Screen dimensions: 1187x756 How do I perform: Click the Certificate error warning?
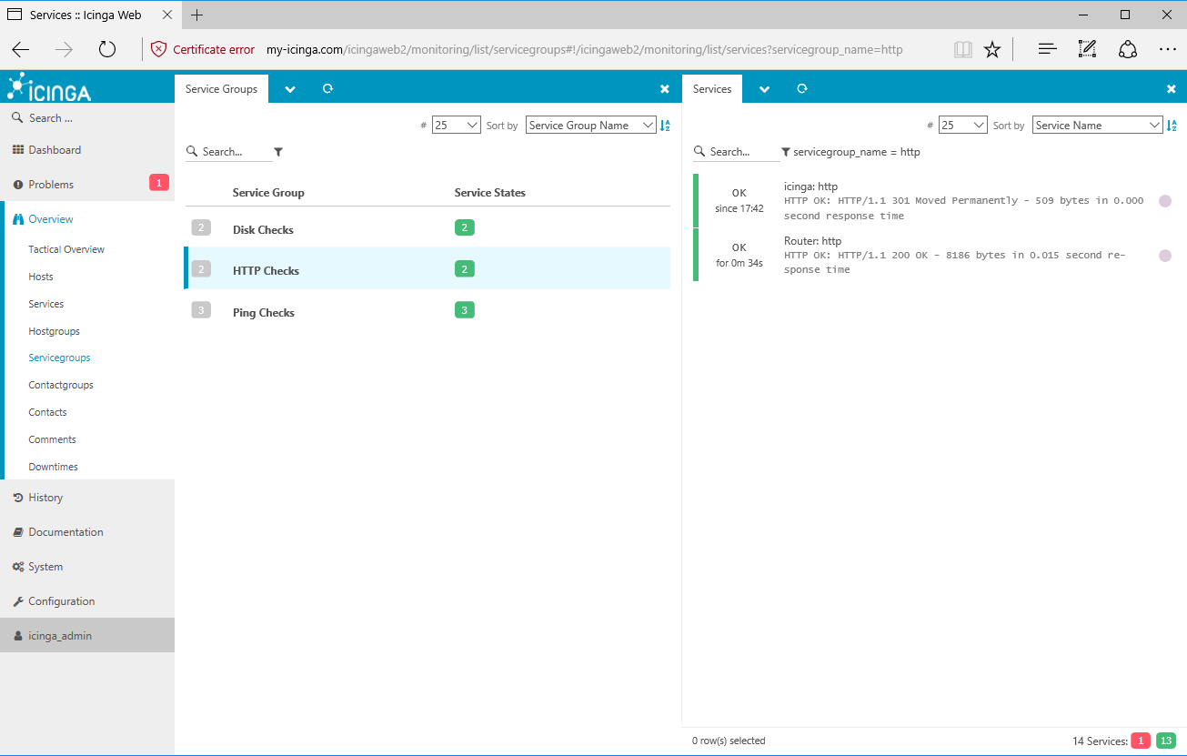click(x=203, y=49)
